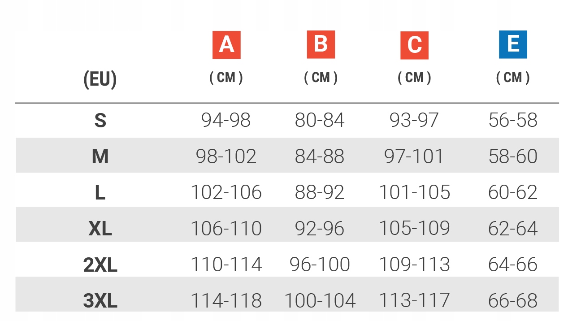Click the red B measurement badge
Image resolution: width=568 pixels, height=321 pixels.
point(321,44)
